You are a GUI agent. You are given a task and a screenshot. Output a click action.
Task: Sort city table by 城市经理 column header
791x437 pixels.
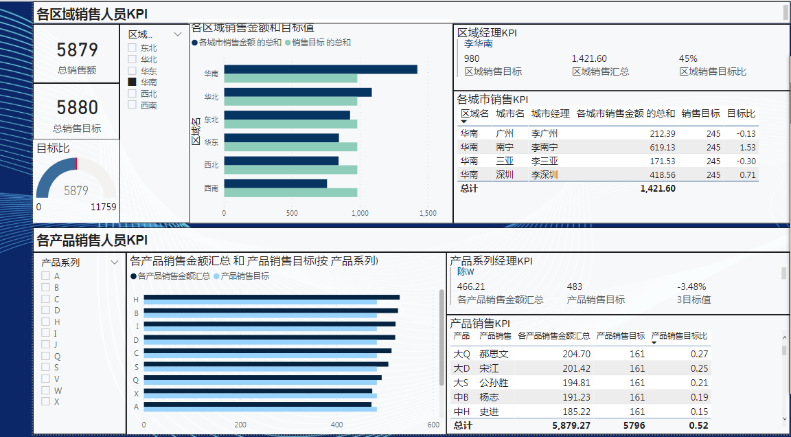tap(551, 113)
